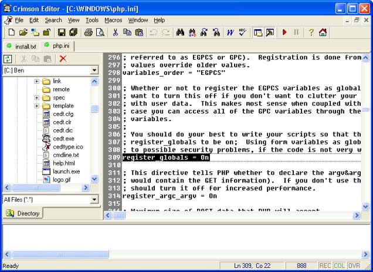Viewport: 373px width, 272px height.
Task: Click the Redo arrow icon
Action: click(x=165, y=32)
